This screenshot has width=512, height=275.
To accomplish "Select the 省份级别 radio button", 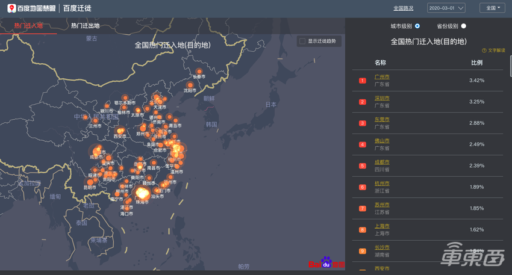I will pos(463,26).
